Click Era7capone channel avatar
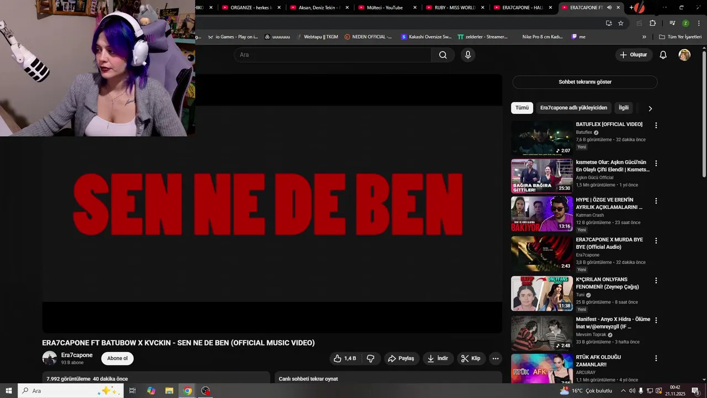707x398 pixels. point(50,358)
